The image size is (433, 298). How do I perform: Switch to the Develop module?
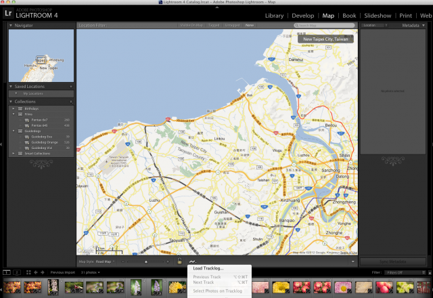[x=303, y=16]
